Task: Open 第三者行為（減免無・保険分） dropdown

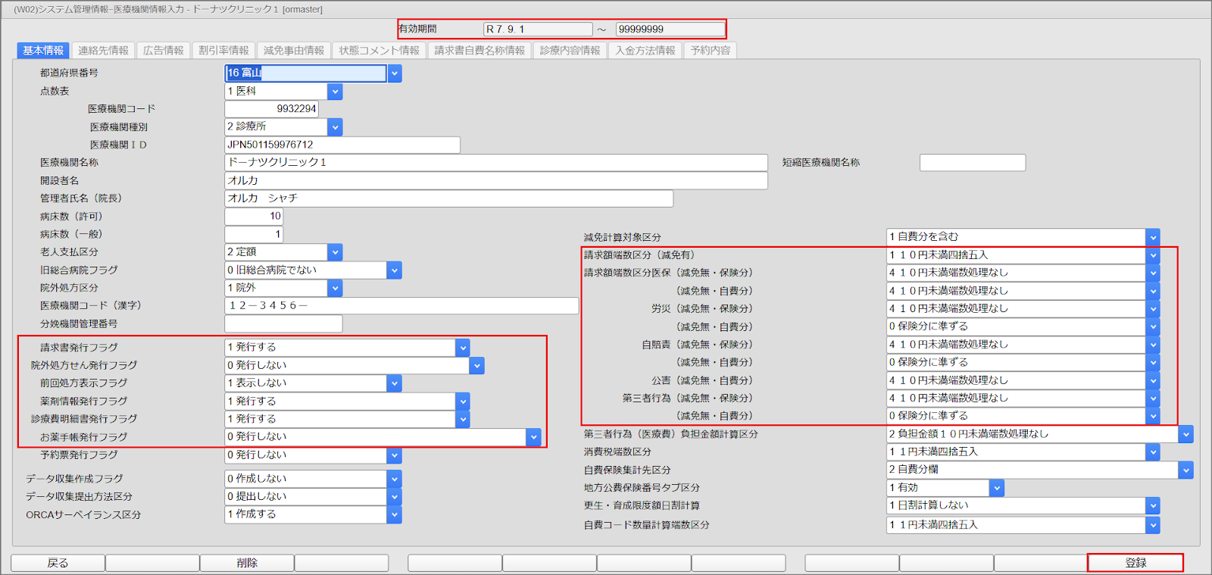Action: click(x=1153, y=398)
